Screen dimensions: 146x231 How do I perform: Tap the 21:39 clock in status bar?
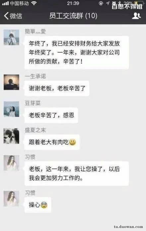pyautogui.click(x=73, y=3)
